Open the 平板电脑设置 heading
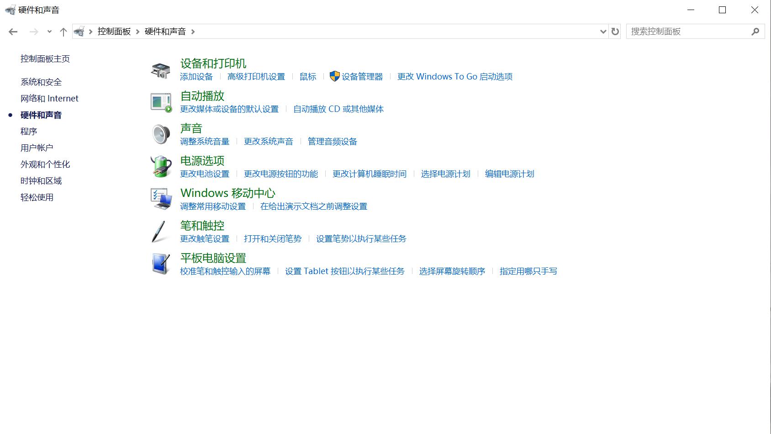Image resolution: width=771 pixels, height=434 pixels. click(213, 258)
